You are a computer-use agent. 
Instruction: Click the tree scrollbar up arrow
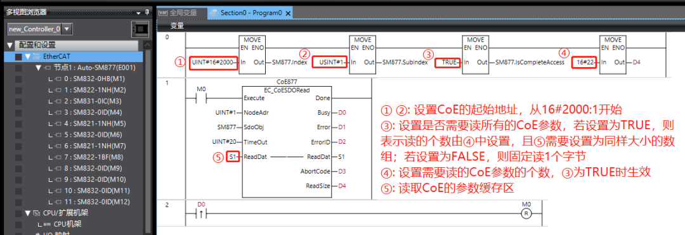(147, 46)
